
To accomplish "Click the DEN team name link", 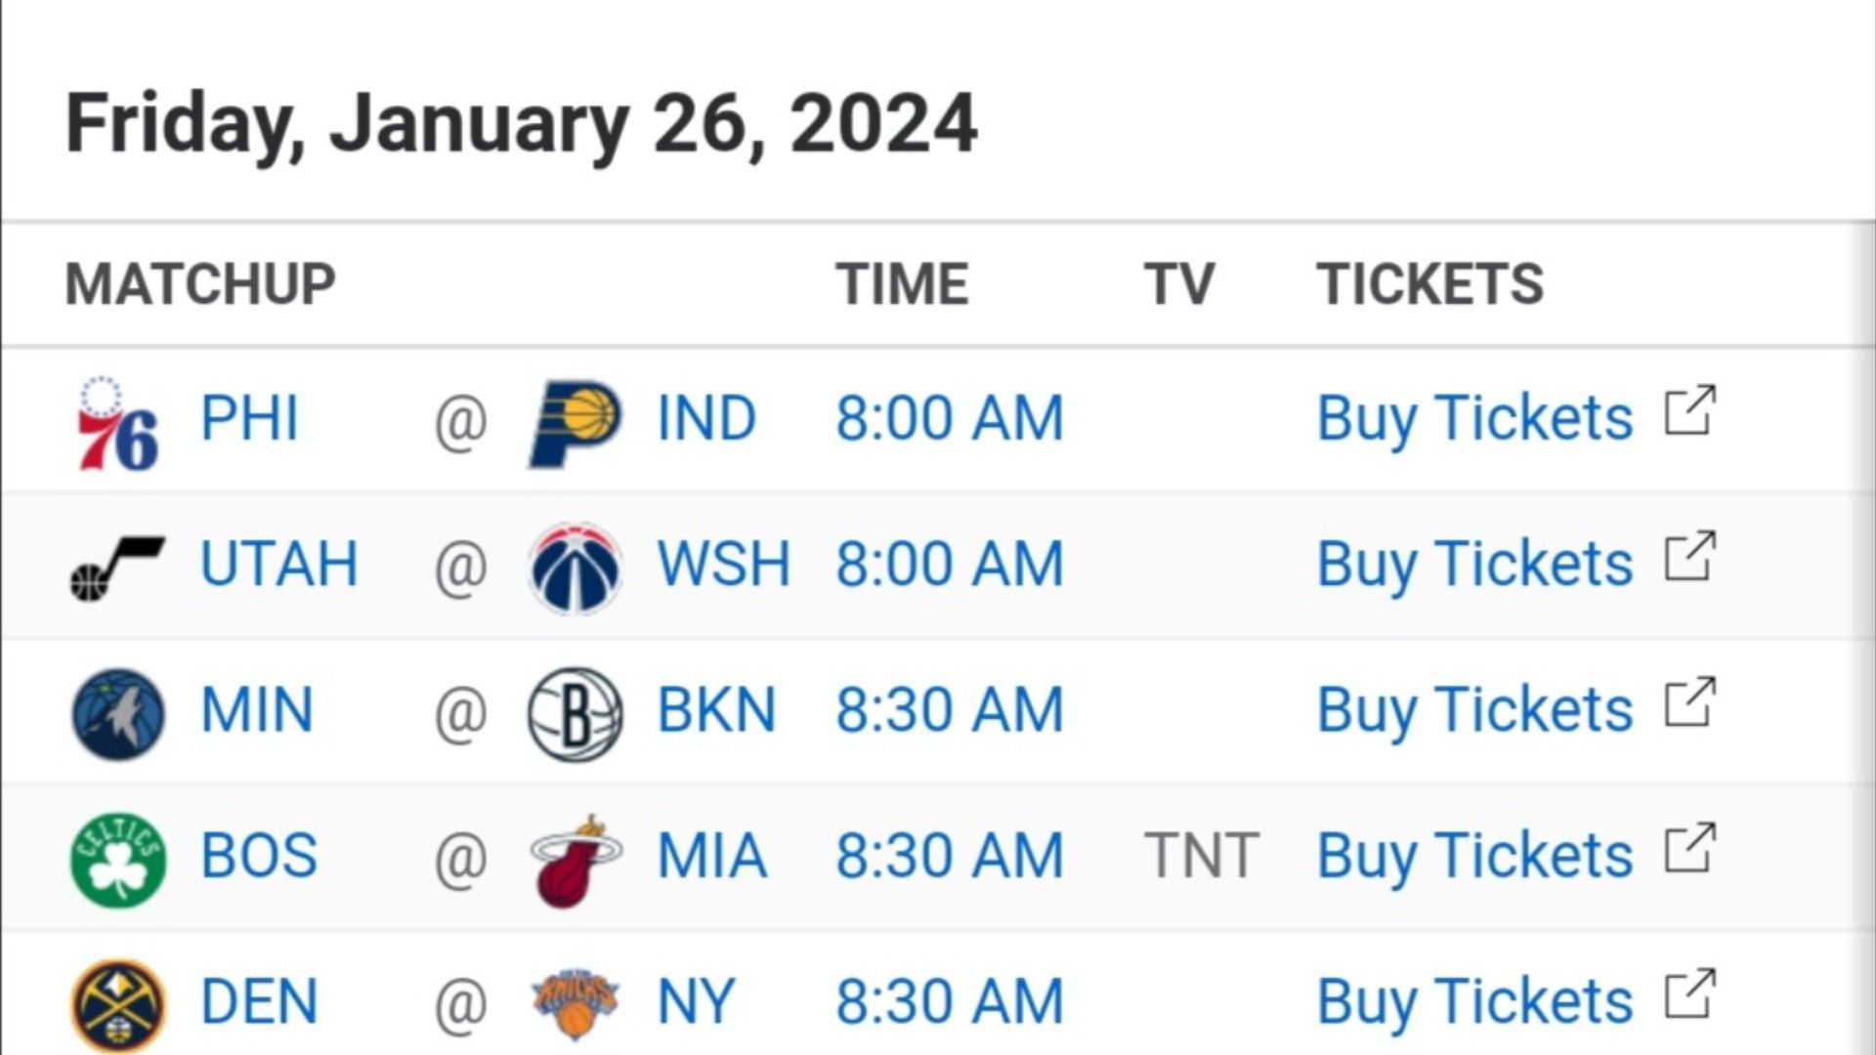I will tap(259, 1001).
